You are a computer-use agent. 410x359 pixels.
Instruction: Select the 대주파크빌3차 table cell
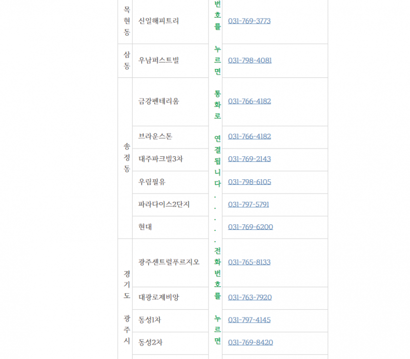pos(171,160)
